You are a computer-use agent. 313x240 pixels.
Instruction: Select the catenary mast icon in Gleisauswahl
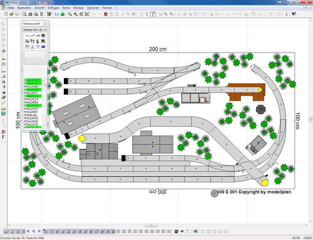point(38,41)
